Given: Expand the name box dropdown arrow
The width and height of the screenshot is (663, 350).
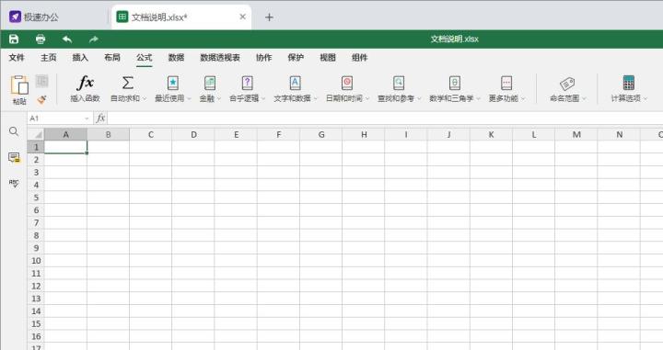Looking at the screenshot, I should pos(87,119).
